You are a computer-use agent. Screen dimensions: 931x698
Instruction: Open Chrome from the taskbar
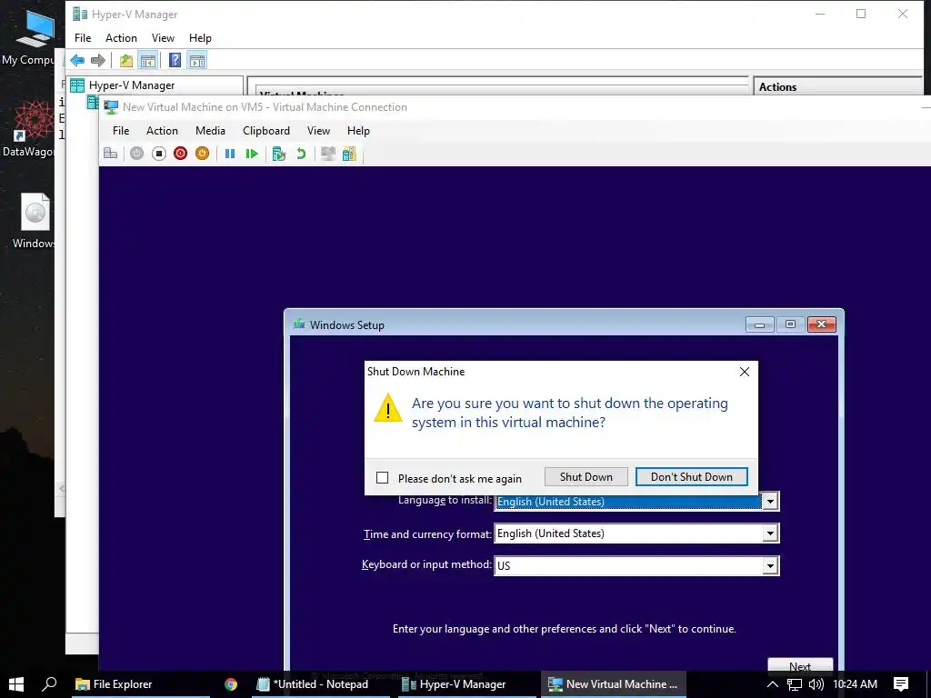point(230,684)
